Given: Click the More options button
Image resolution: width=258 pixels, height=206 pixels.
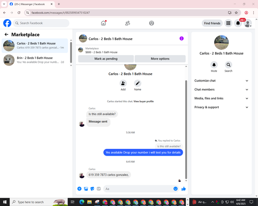Looking at the screenshot, I should [x=160, y=59].
